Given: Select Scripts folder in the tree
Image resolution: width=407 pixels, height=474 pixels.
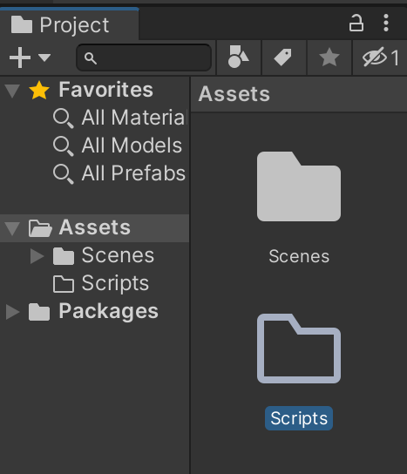Looking at the screenshot, I should pyautogui.click(x=101, y=283).
